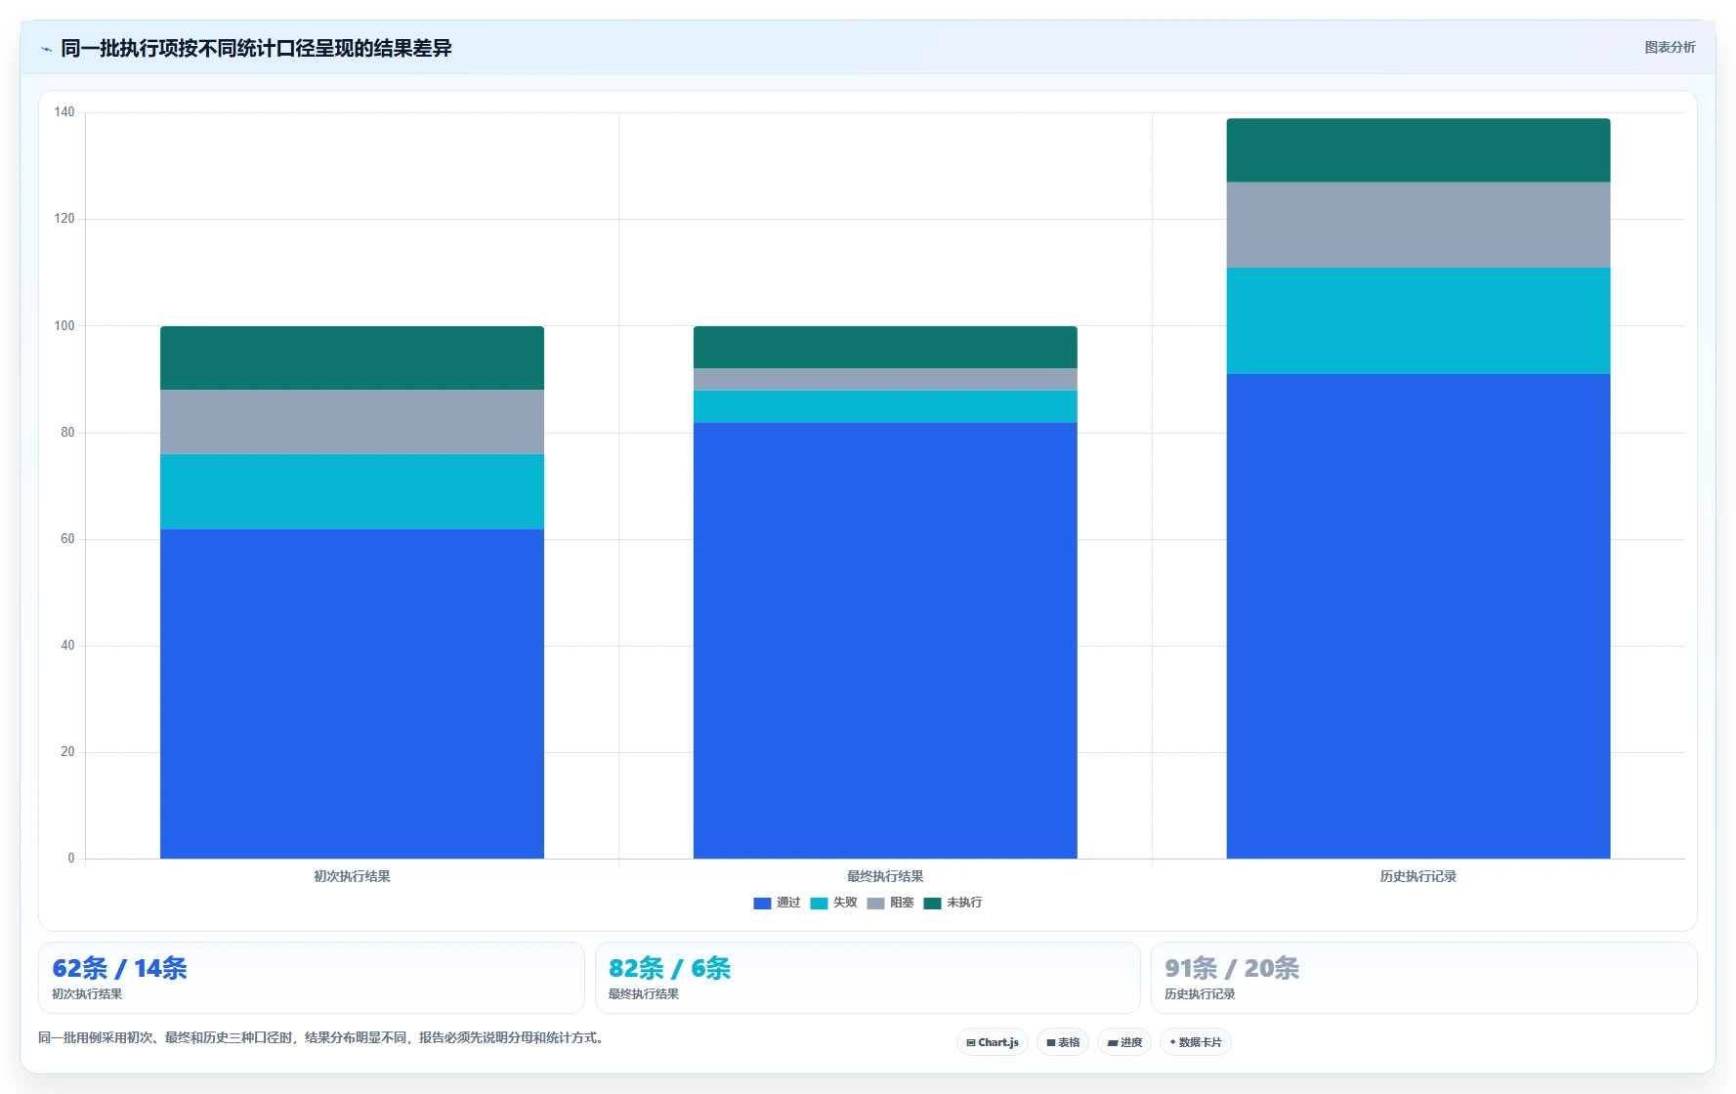Click the 阻塞 legend label text
This screenshot has height=1094, width=1736.
tap(902, 903)
